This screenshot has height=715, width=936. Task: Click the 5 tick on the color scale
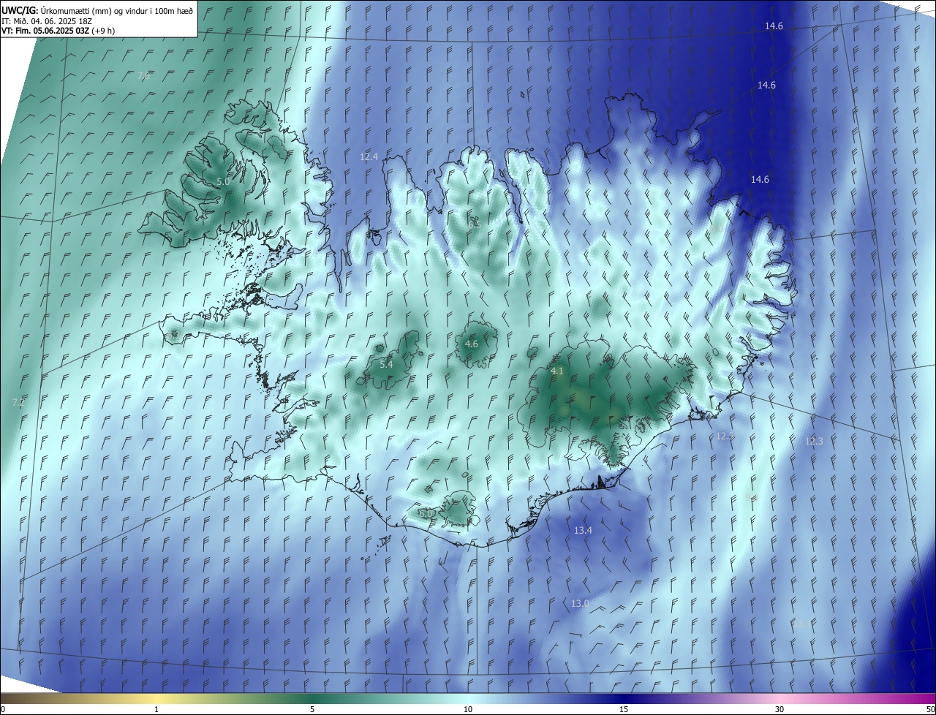coord(312,709)
